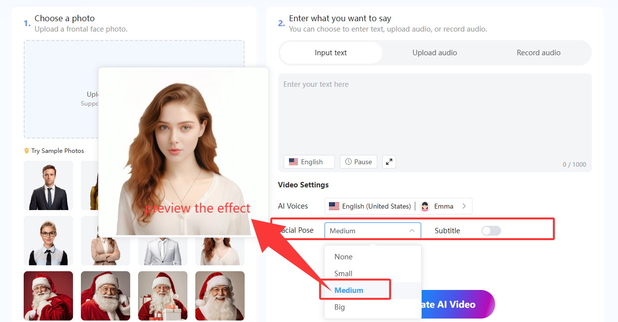Click the expand text area icon
The image size is (618, 322).
tap(389, 162)
